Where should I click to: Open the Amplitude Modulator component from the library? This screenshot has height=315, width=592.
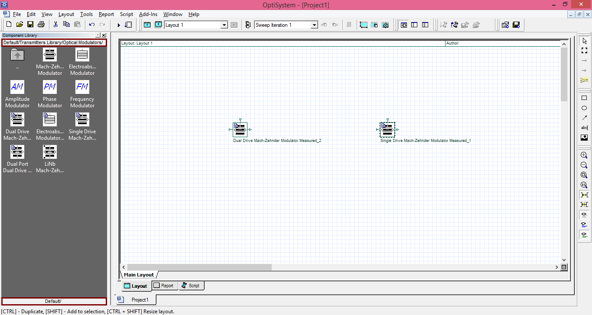[x=17, y=87]
